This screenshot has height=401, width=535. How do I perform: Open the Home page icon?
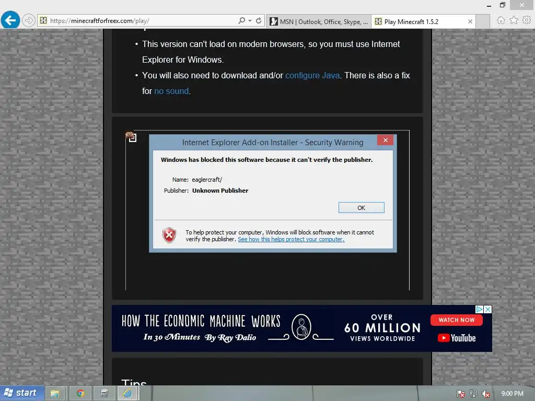[501, 20]
